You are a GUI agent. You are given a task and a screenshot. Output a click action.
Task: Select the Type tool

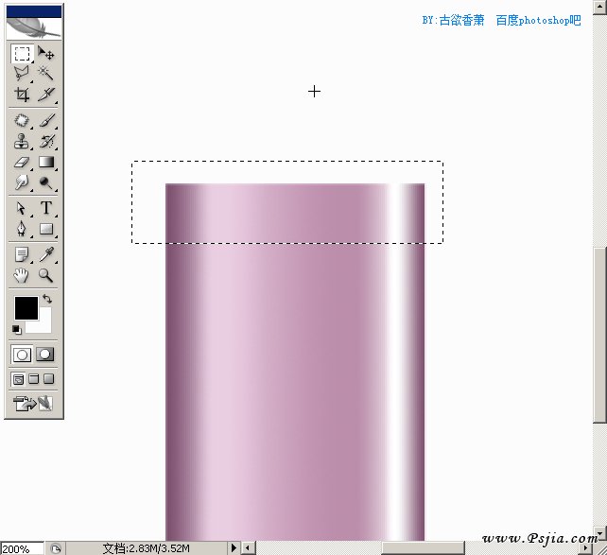(46, 208)
